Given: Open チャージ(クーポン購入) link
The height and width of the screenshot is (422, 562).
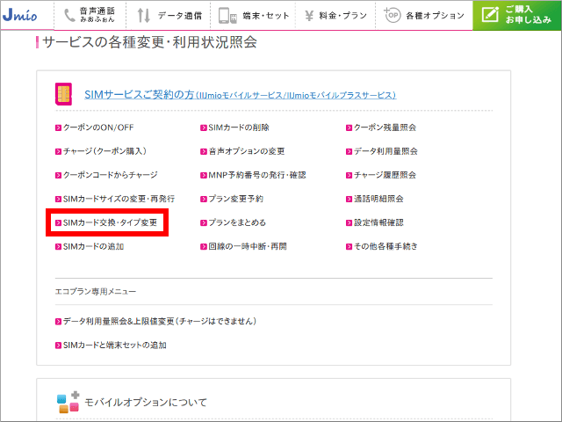Looking at the screenshot, I should [104, 151].
